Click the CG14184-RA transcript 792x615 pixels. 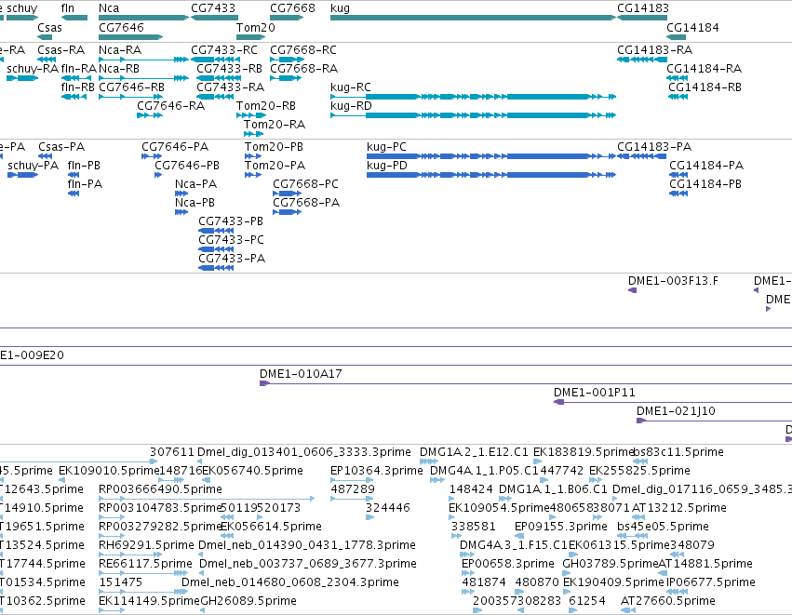tap(677, 78)
